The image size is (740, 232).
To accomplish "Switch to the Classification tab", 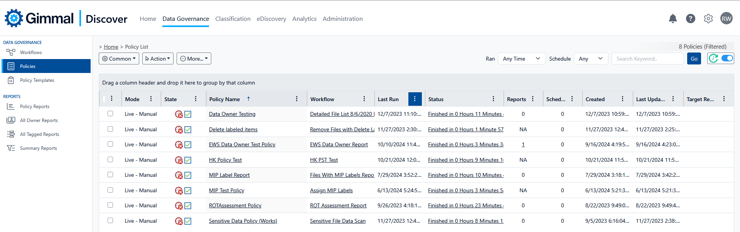I will point(233,19).
